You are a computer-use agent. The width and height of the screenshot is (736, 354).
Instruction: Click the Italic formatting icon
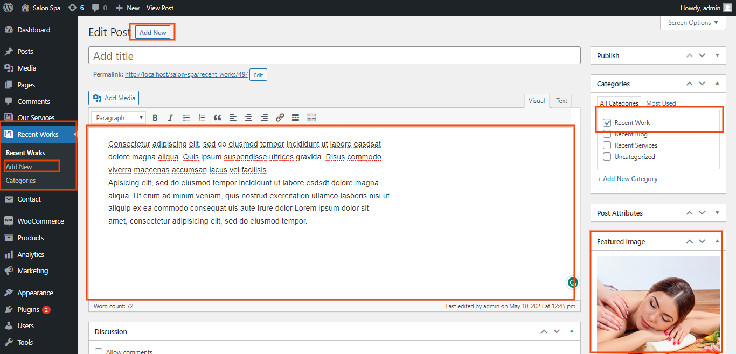point(170,117)
